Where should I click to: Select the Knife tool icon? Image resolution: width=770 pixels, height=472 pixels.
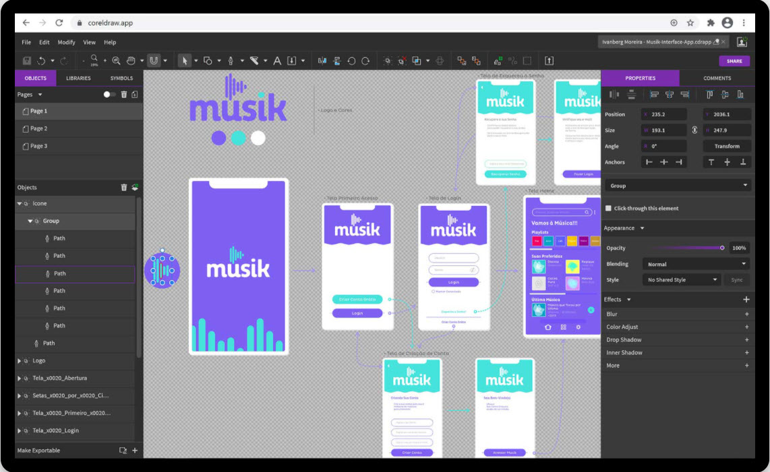pos(254,61)
